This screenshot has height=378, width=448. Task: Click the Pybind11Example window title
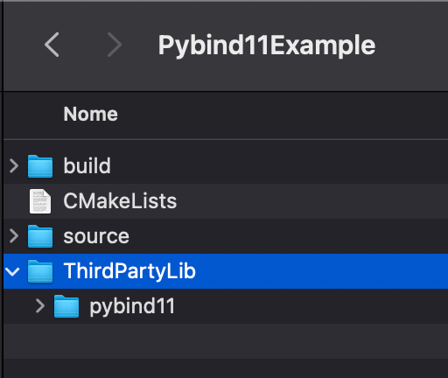(x=267, y=45)
